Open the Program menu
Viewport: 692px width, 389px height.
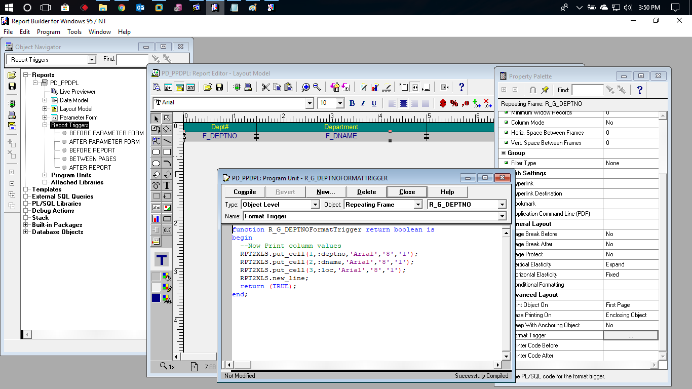coord(49,31)
